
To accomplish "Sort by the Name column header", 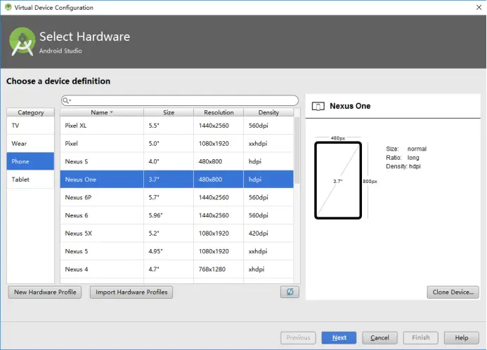I will [x=102, y=112].
